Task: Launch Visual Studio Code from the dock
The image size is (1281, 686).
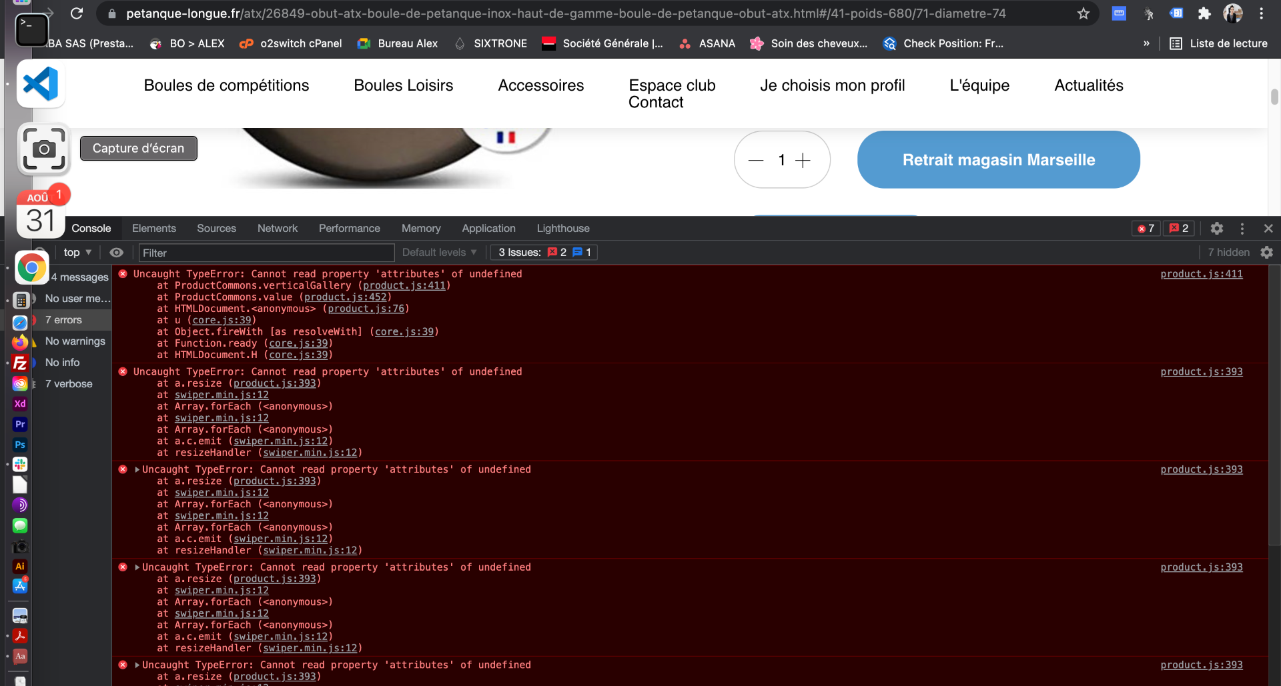Action: click(41, 84)
